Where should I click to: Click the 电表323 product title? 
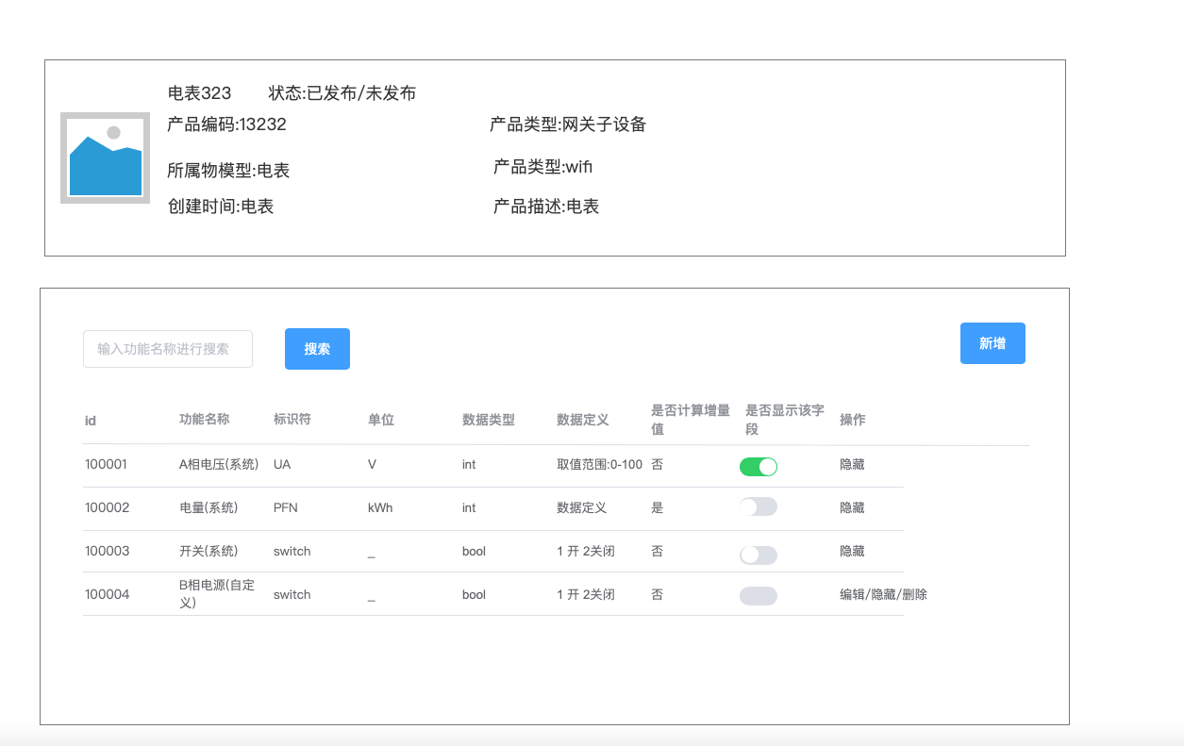(199, 93)
